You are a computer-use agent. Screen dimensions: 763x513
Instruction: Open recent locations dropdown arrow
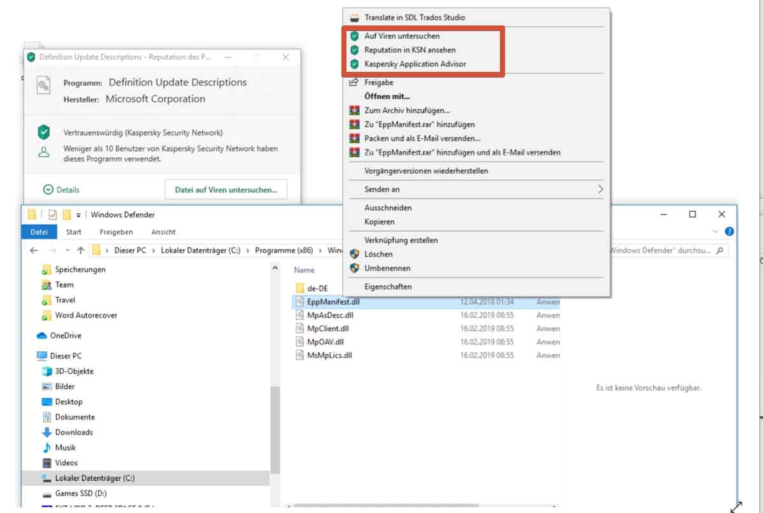click(x=67, y=250)
